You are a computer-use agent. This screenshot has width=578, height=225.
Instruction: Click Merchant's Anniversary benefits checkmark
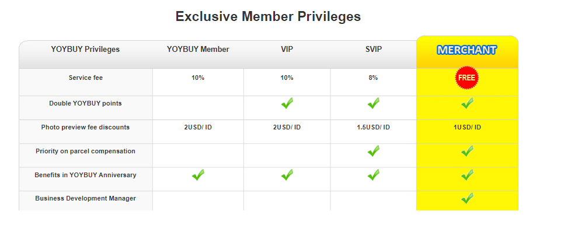(467, 175)
